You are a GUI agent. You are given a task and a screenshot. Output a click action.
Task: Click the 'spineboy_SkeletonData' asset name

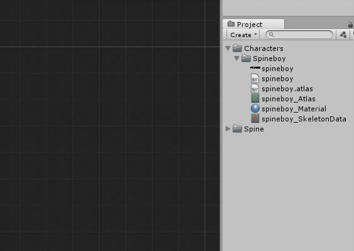[x=304, y=119]
